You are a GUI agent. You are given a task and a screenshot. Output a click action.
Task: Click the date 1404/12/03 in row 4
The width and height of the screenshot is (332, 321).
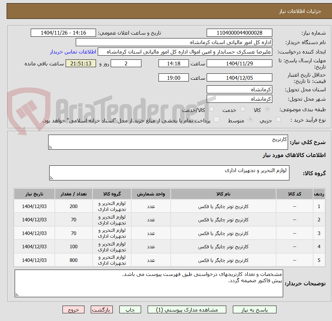point(34,247)
